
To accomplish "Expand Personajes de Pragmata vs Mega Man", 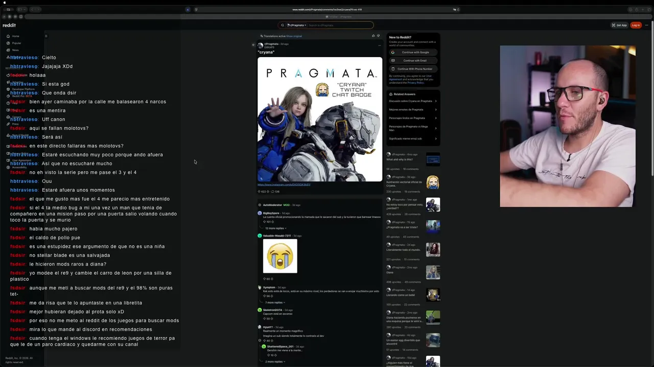I will tap(413, 128).
